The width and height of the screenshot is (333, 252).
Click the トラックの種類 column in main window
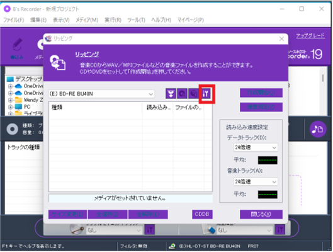pos(23,147)
